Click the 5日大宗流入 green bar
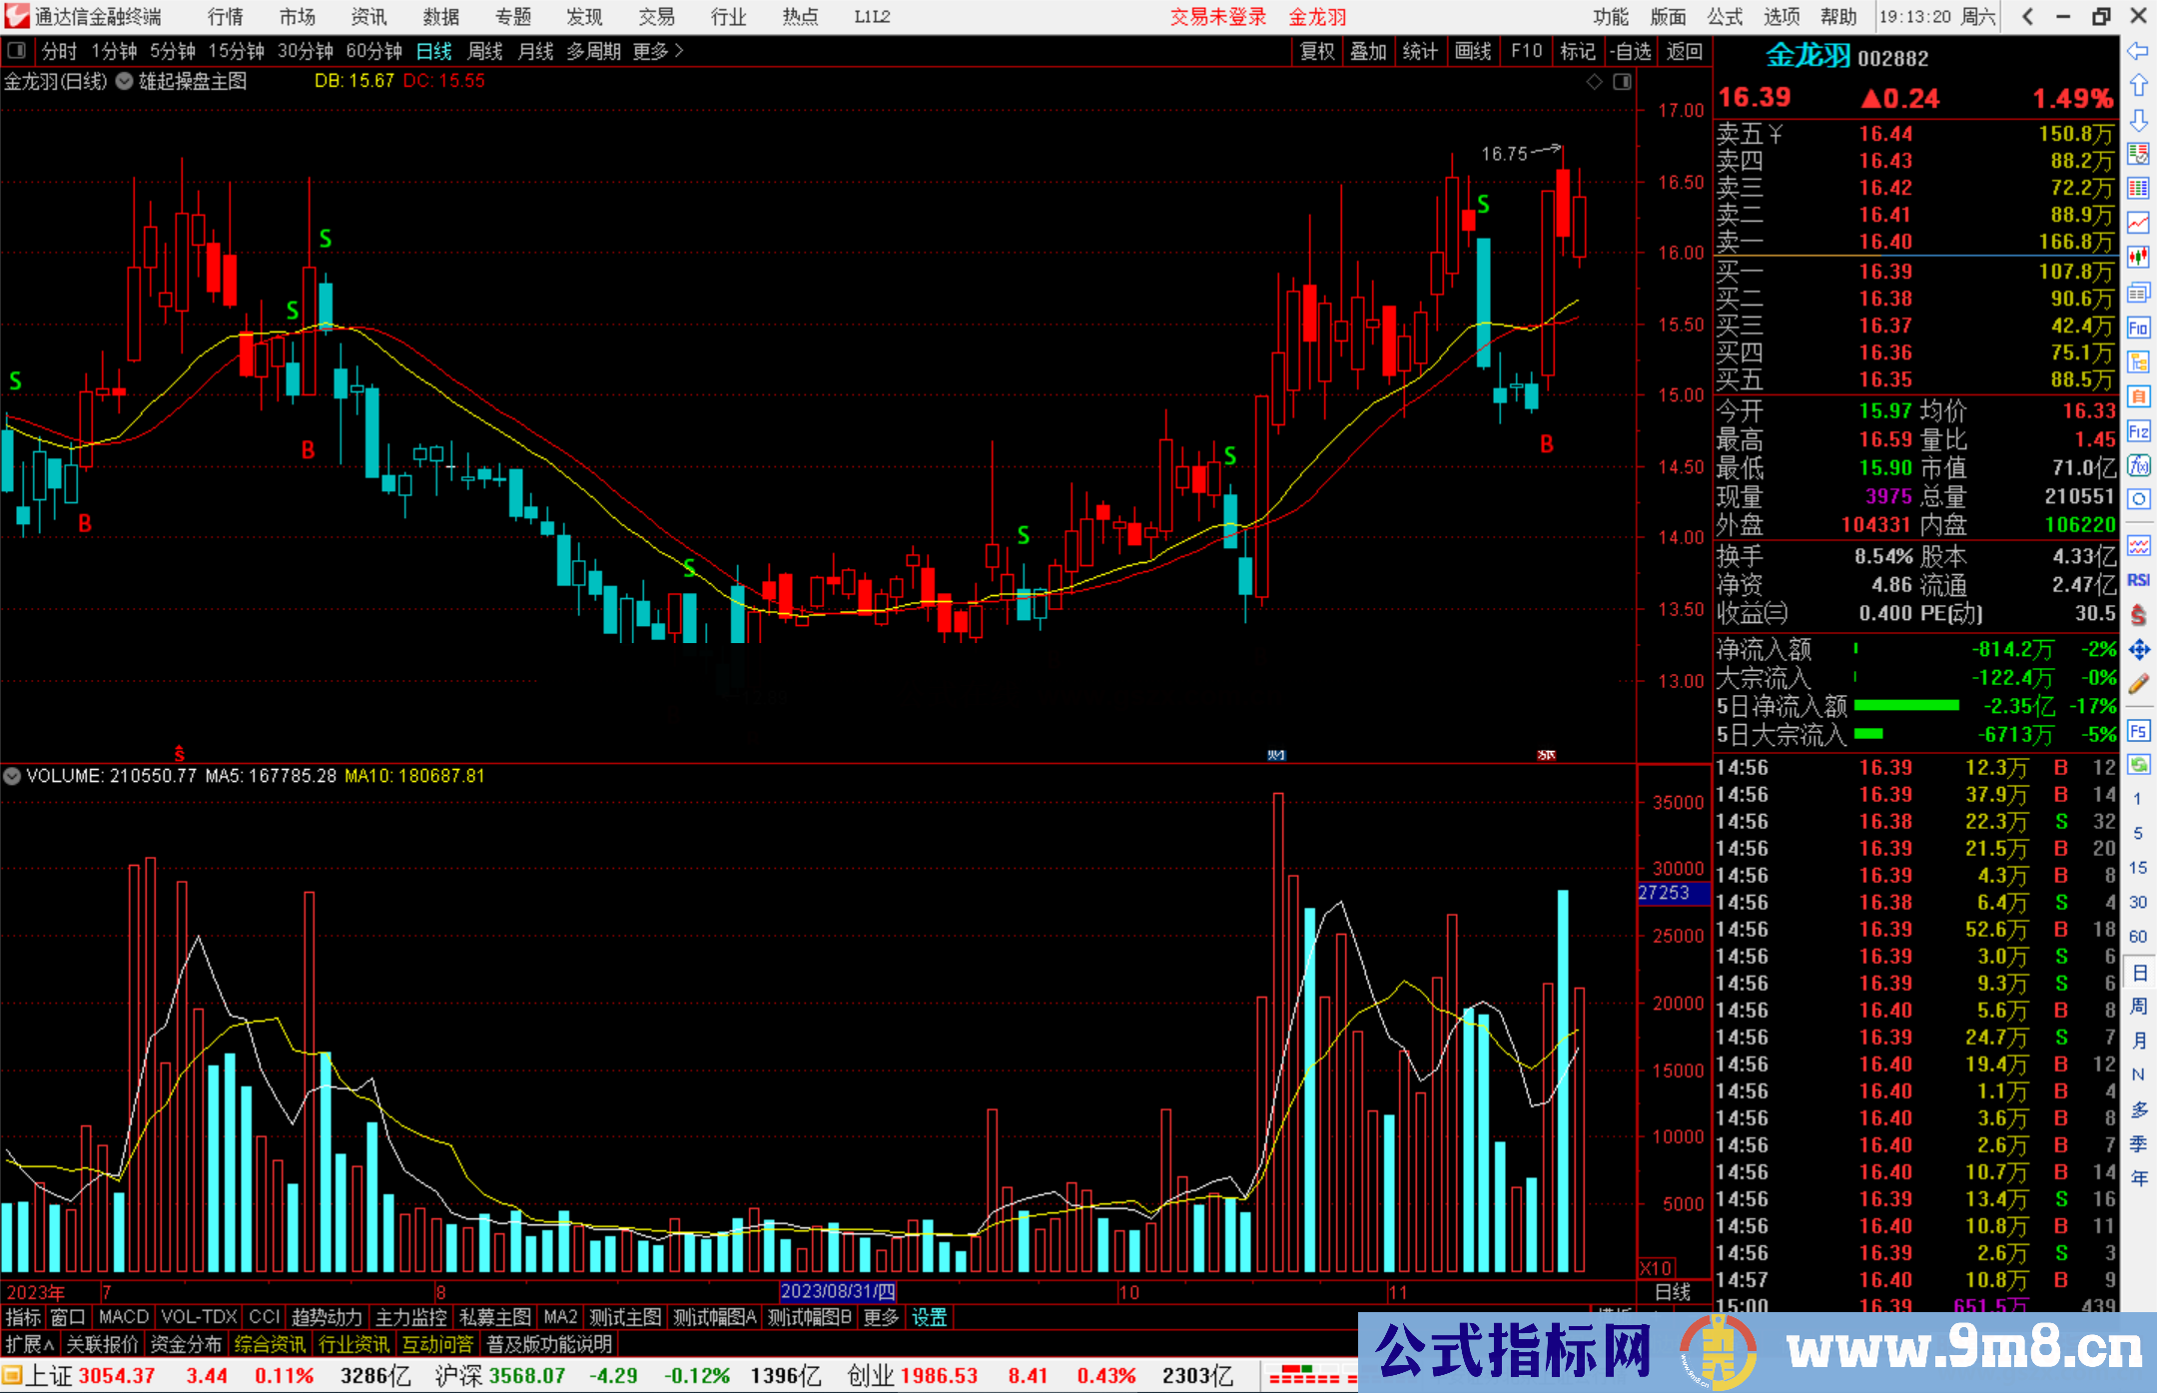The height and width of the screenshot is (1393, 2157). point(1868,734)
